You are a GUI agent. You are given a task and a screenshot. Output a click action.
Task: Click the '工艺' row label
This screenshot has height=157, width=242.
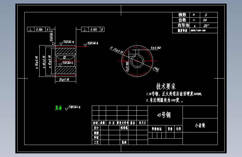coord(96,142)
